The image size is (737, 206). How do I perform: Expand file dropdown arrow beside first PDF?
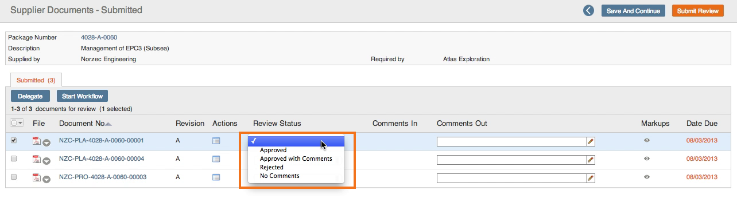46,142
